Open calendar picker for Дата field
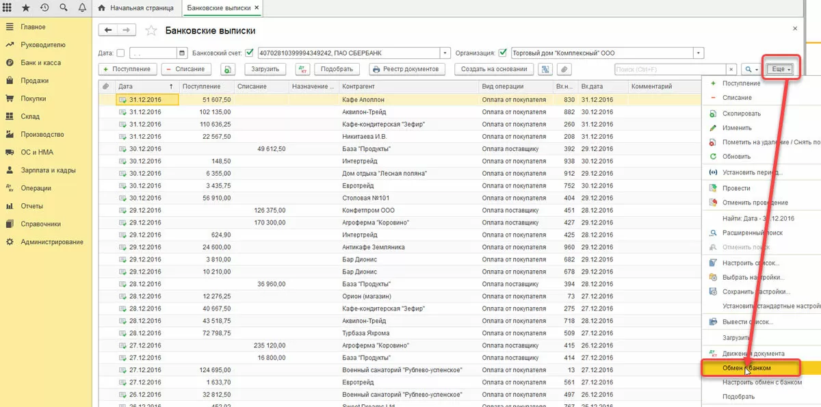The image size is (821, 407). [x=182, y=53]
